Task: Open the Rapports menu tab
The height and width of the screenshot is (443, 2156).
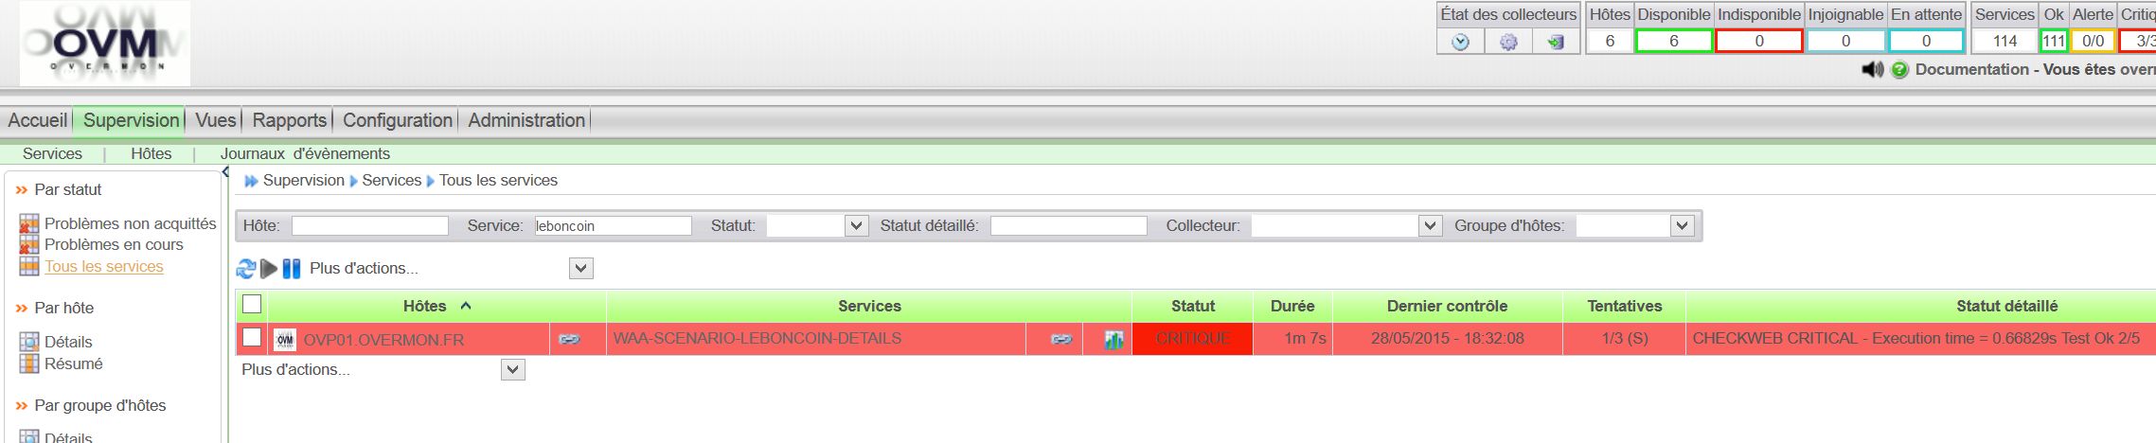Action: click(x=289, y=120)
